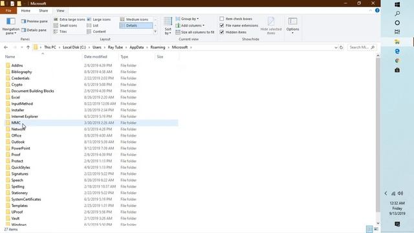Navigate to Users breadcrumb

(97, 47)
